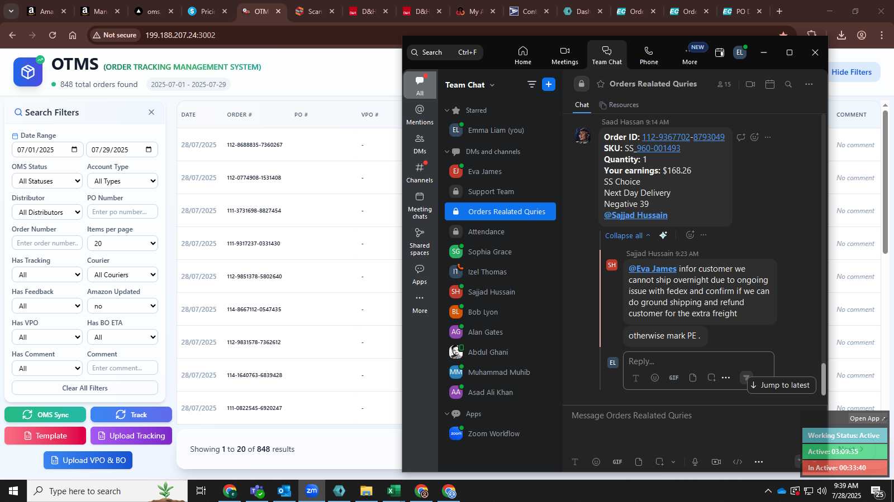Click the AI companion sparkle icon in thread
Screen dimensions: 894x502
coord(663,235)
